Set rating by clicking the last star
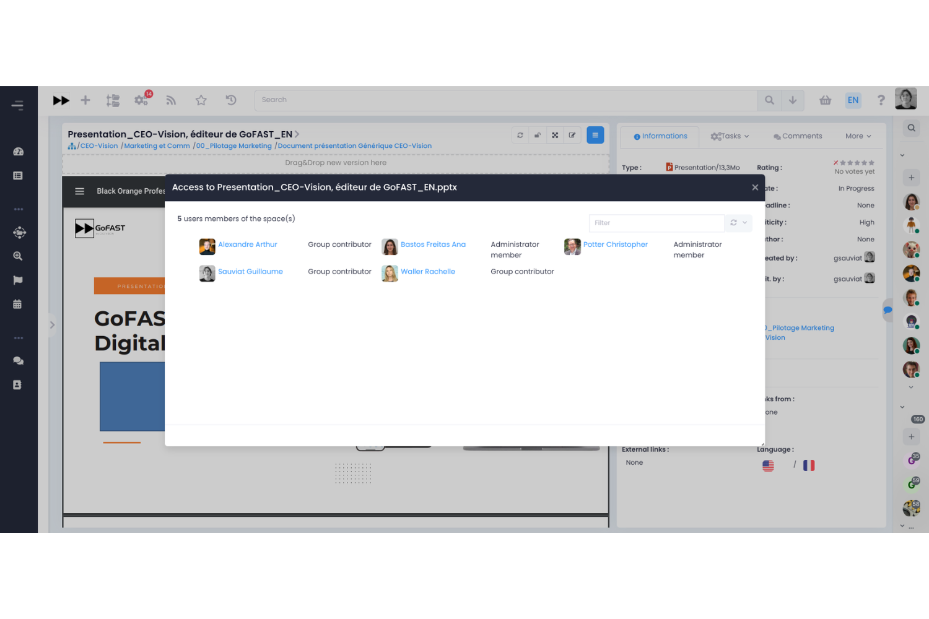Viewport: 929px width, 619px height. (871, 163)
